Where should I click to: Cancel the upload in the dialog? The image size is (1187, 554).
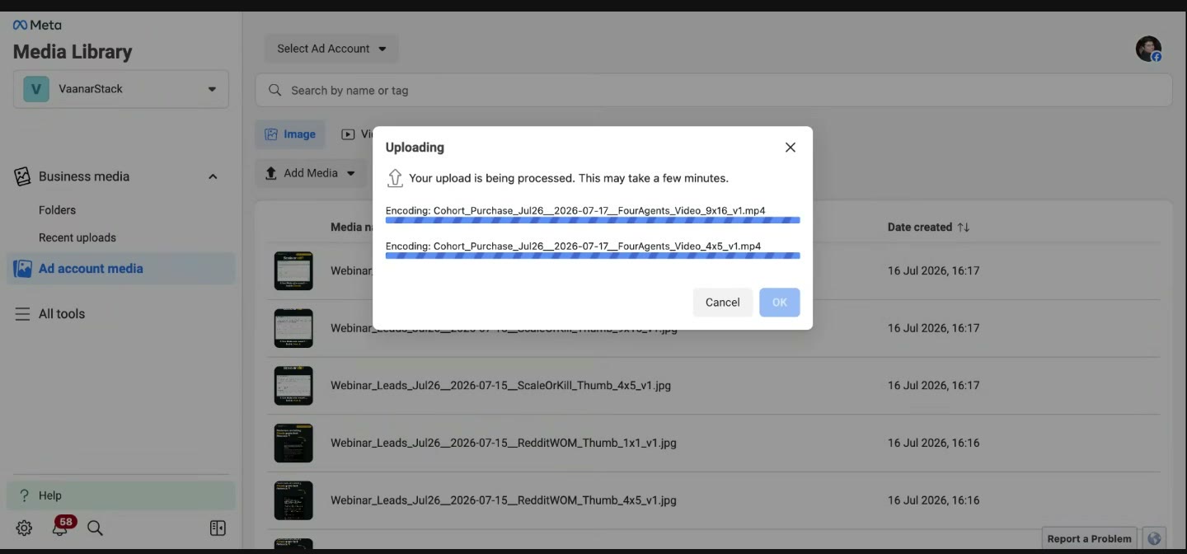pyautogui.click(x=723, y=303)
